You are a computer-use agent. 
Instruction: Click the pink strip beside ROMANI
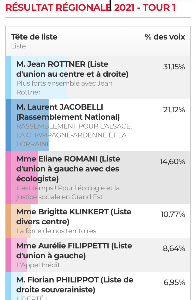point(8,177)
